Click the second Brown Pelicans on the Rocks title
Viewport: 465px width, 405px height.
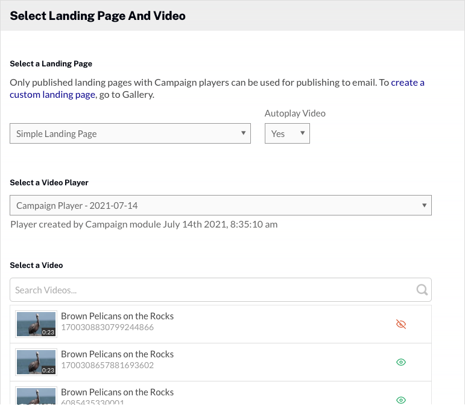117,354
